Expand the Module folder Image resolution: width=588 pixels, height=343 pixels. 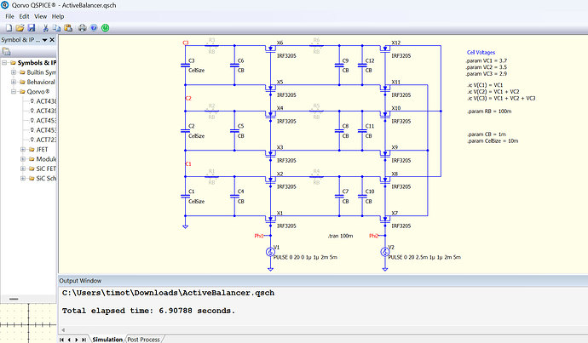point(23,159)
